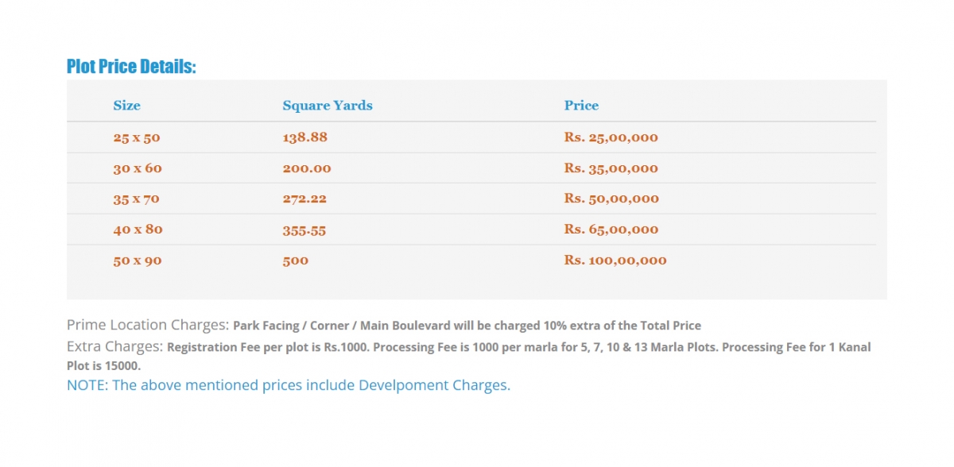Click the 25 x 50 size cell
This screenshot has height=467, width=954.
[x=137, y=137]
